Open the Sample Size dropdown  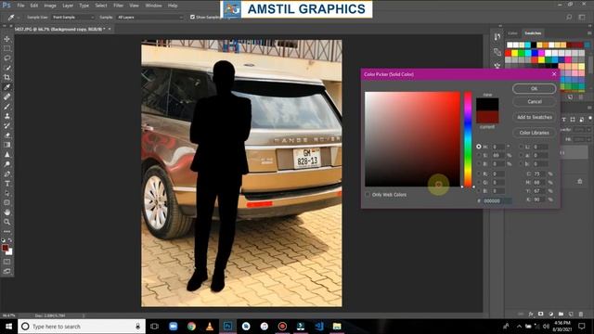[72, 17]
